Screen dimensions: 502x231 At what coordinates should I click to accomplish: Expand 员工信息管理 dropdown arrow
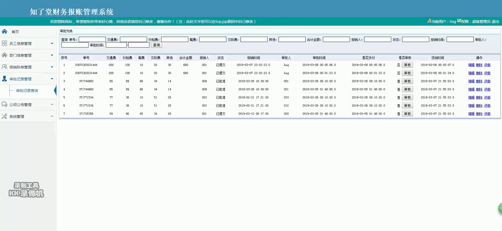[x=52, y=43]
